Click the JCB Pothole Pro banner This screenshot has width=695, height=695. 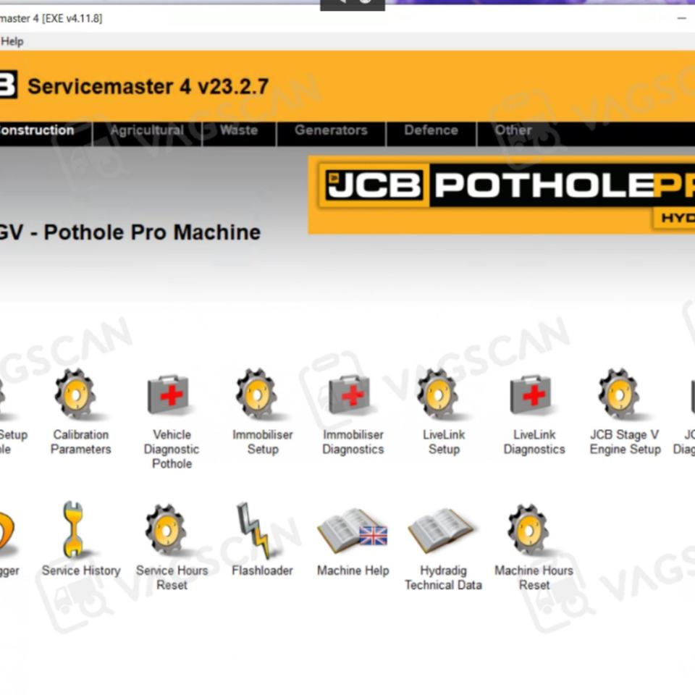[x=501, y=195]
